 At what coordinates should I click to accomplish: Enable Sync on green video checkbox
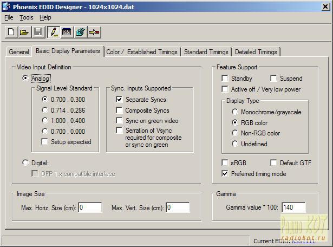[x=119, y=120]
